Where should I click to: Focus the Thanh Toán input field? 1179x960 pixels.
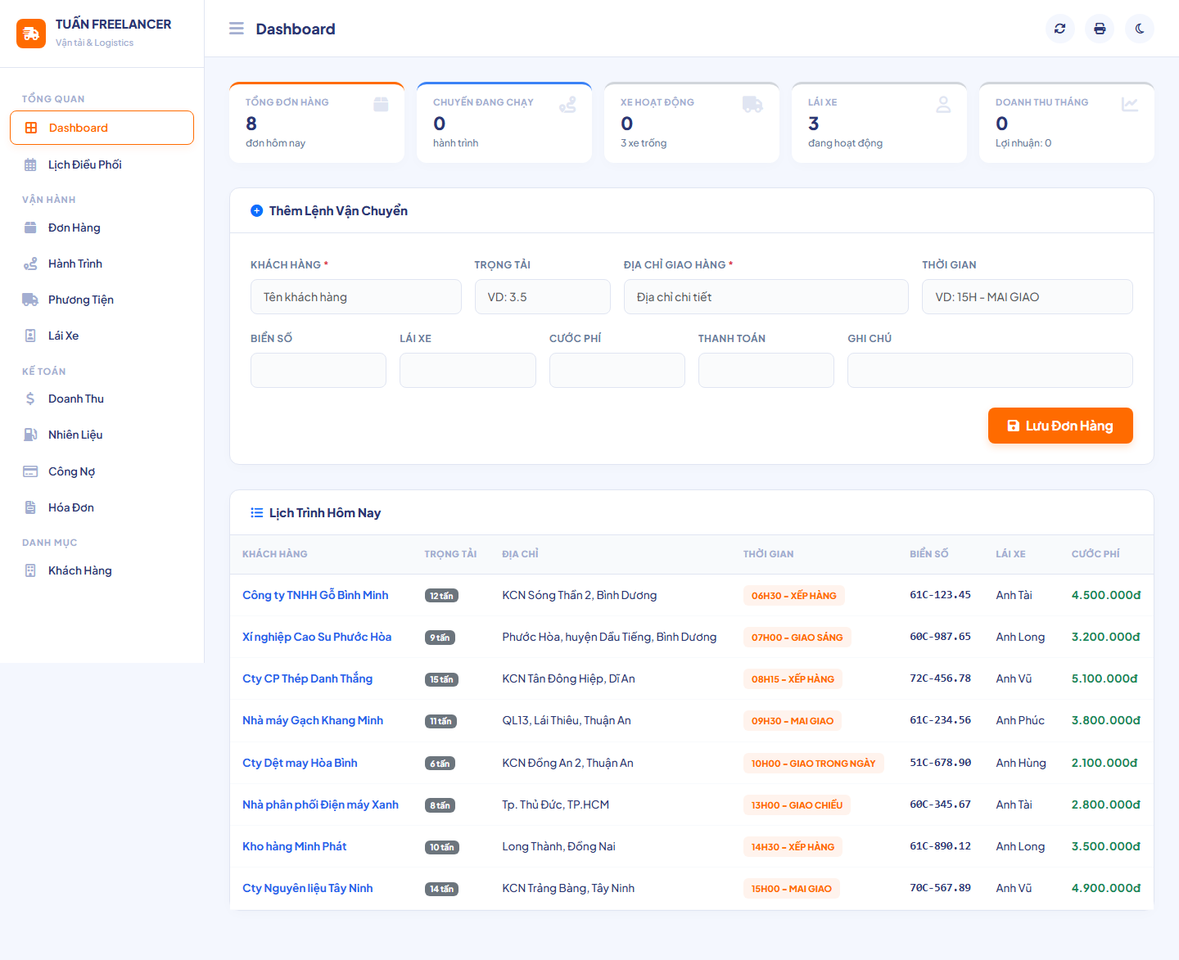[766, 371]
